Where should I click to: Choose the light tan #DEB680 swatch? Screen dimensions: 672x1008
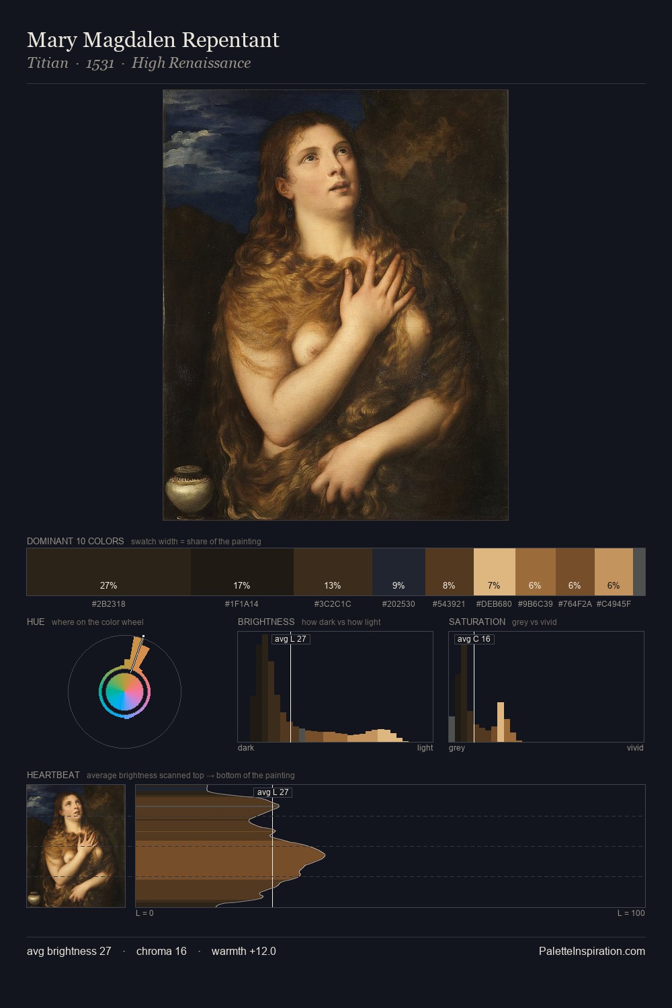[495, 572]
